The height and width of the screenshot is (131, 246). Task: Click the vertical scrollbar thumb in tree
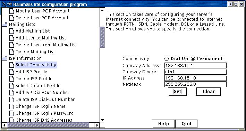[x=102, y=37]
